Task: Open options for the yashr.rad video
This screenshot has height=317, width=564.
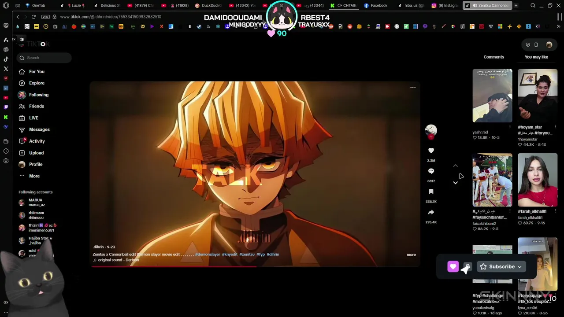Action: click(x=510, y=127)
